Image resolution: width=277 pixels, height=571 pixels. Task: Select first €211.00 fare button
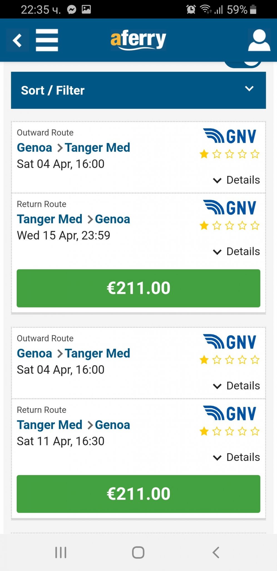click(x=138, y=288)
